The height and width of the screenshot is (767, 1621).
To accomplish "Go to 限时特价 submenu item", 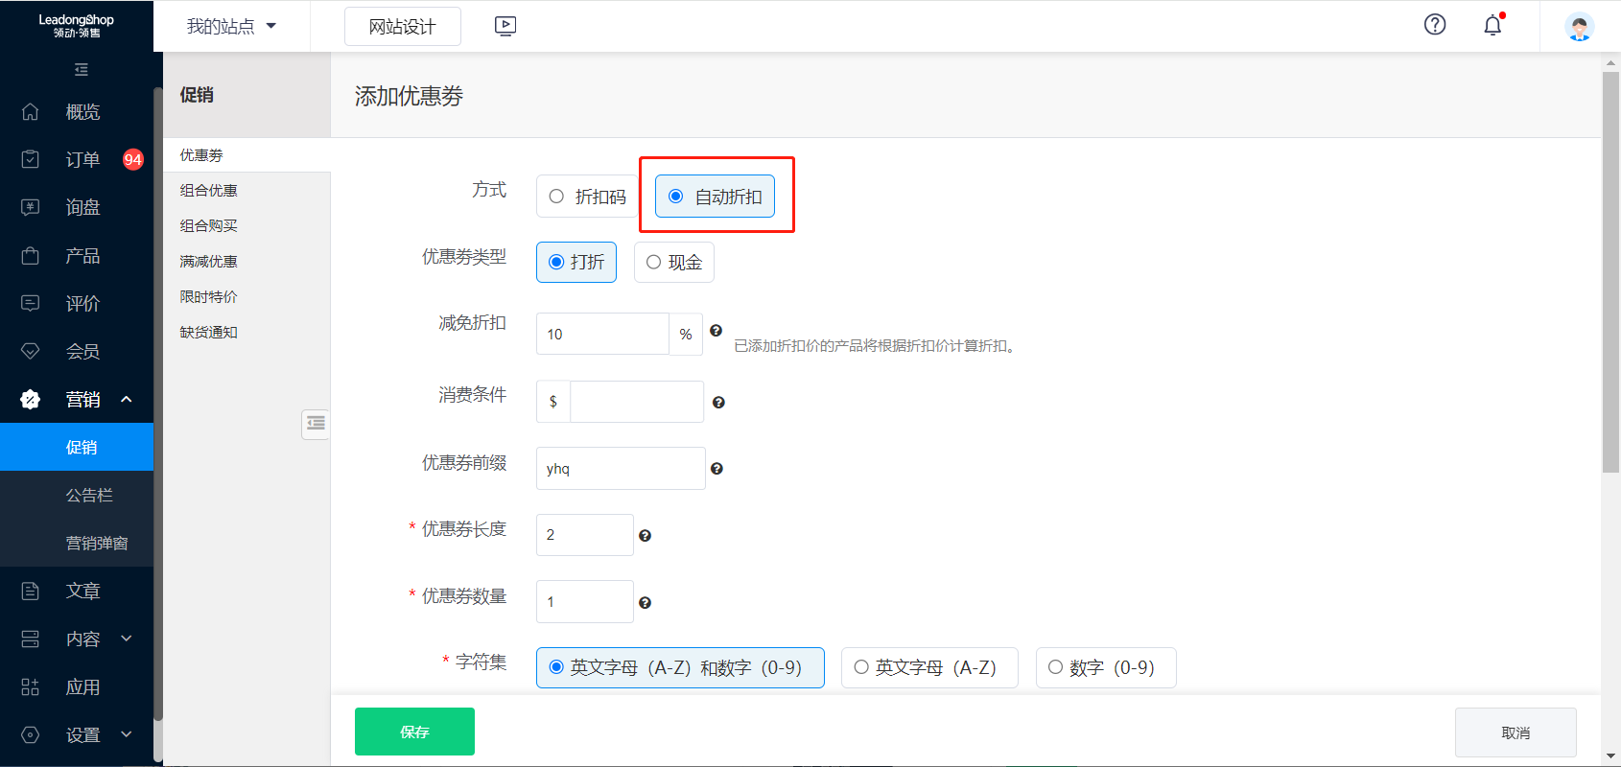I will [209, 297].
